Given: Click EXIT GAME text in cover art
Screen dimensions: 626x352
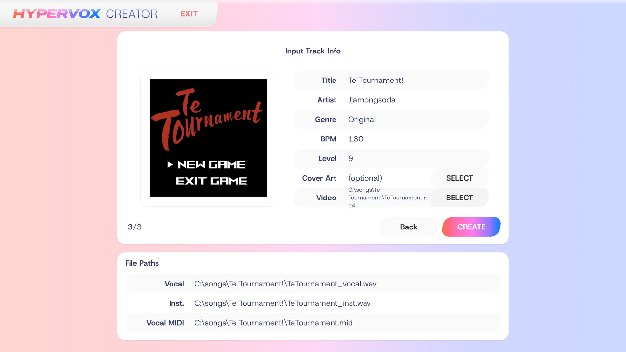Looking at the screenshot, I should [212, 181].
